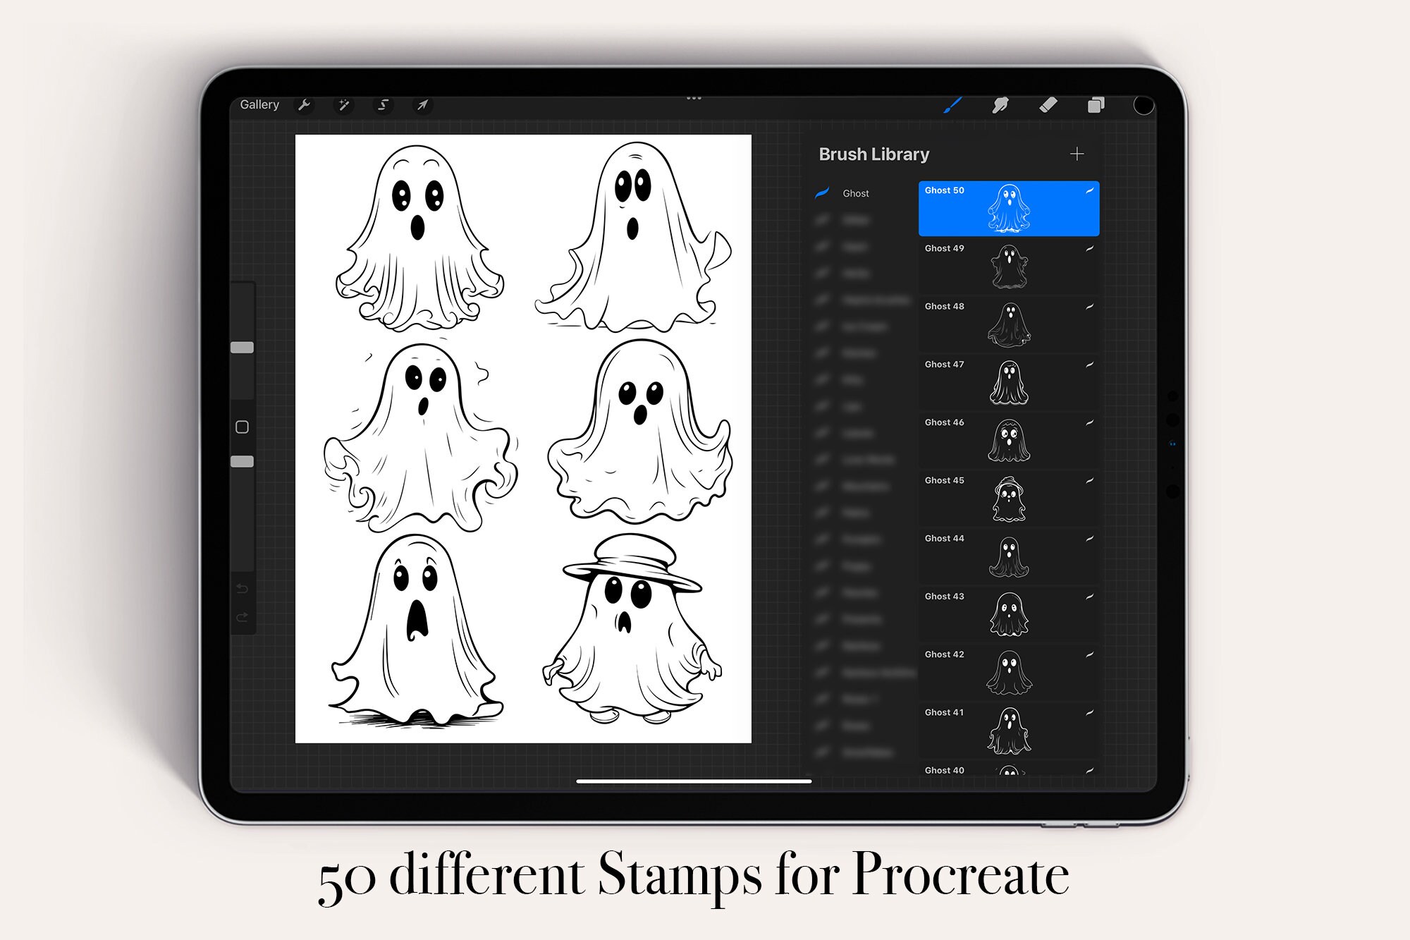Open the Actions wrench menu
This screenshot has height=940, width=1410.
coord(304,105)
